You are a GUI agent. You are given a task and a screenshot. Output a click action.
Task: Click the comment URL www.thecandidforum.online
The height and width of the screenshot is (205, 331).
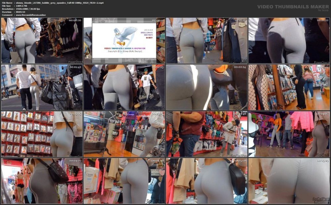(x=31, y=15)
